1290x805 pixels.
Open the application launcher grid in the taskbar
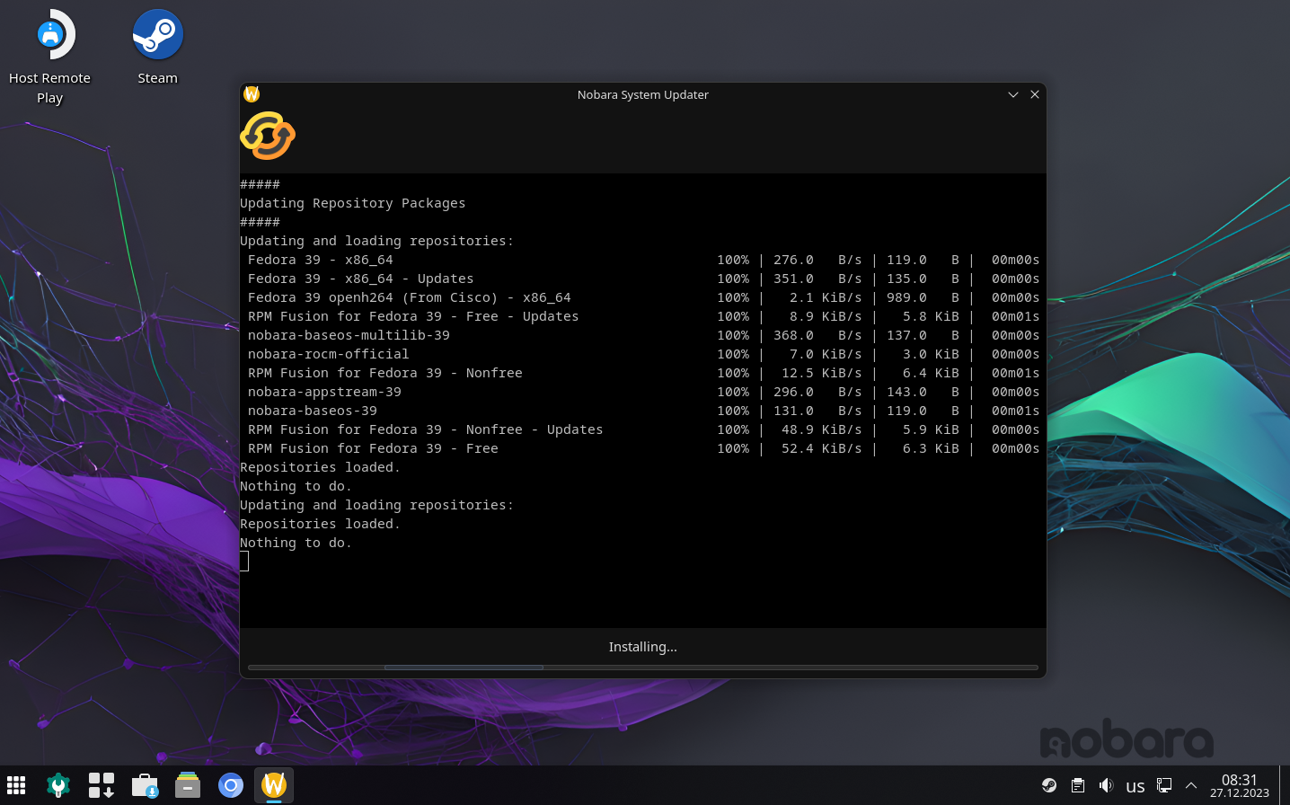(16, 785)
